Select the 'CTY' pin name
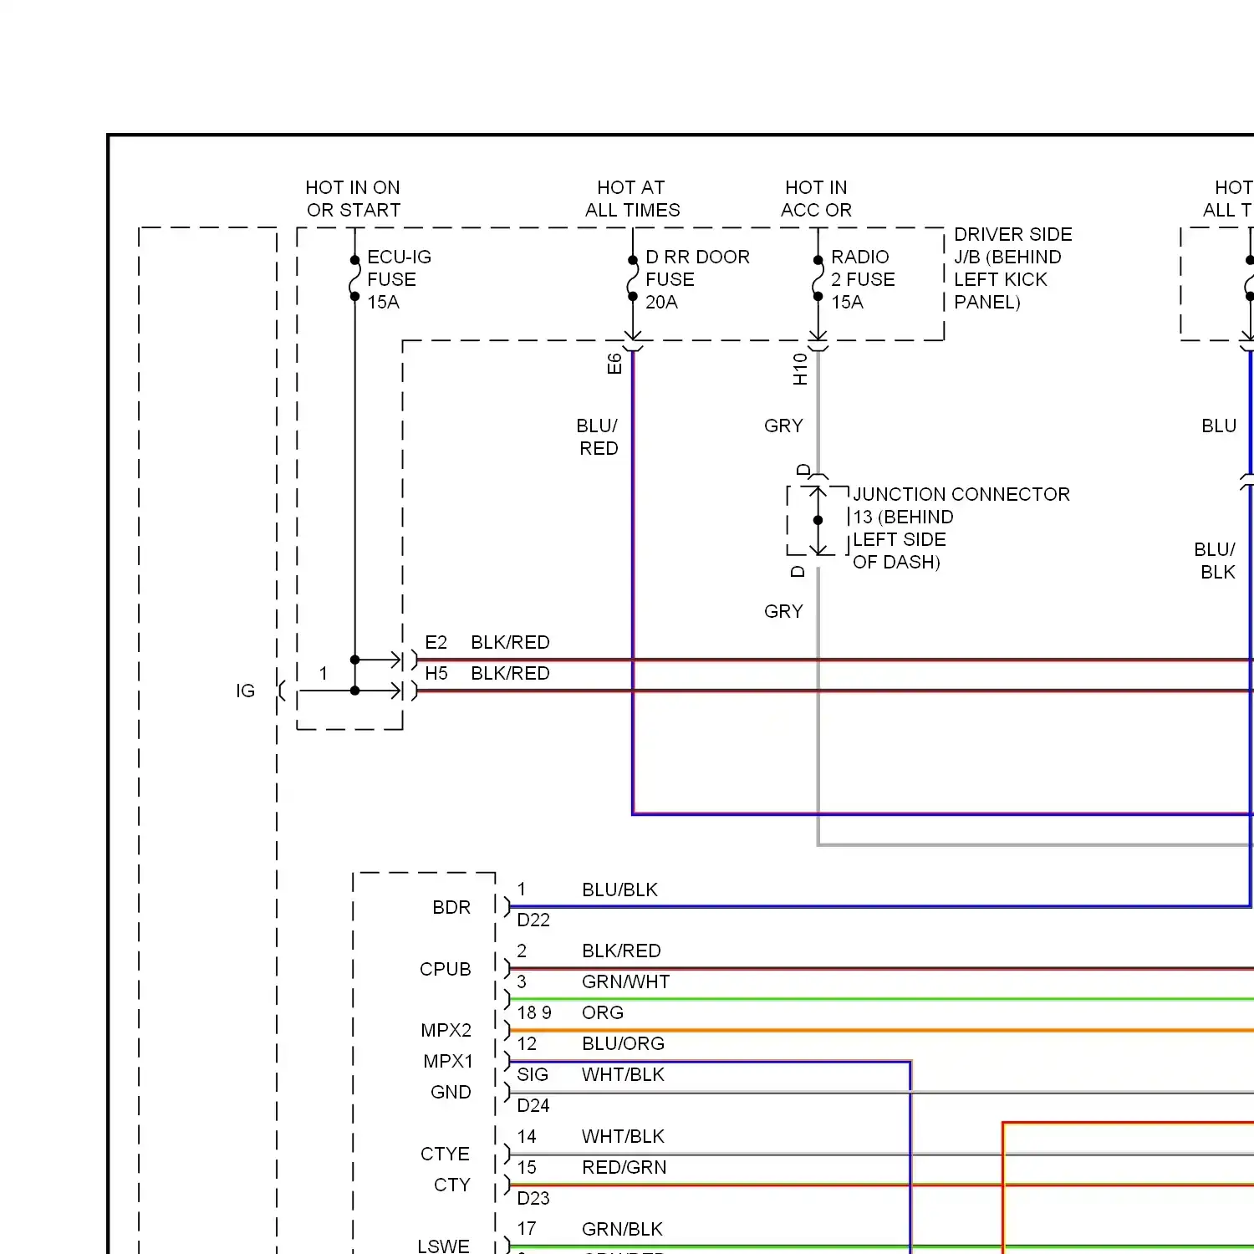 coord(452,1185)
